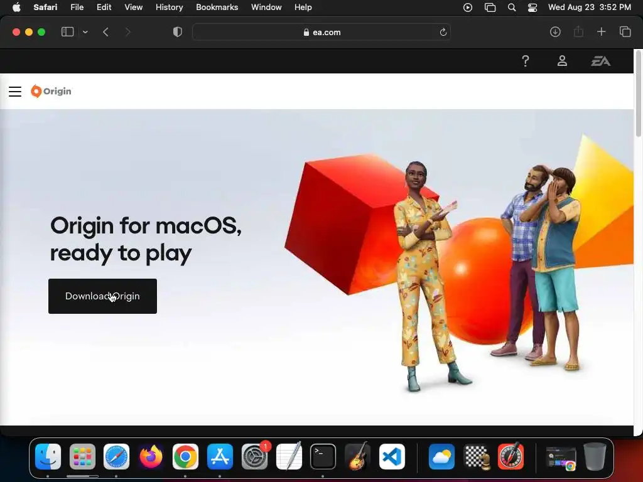Open the Edit menu
The width and height of the screenshot is (643, 482).
(x=104, y=8)
